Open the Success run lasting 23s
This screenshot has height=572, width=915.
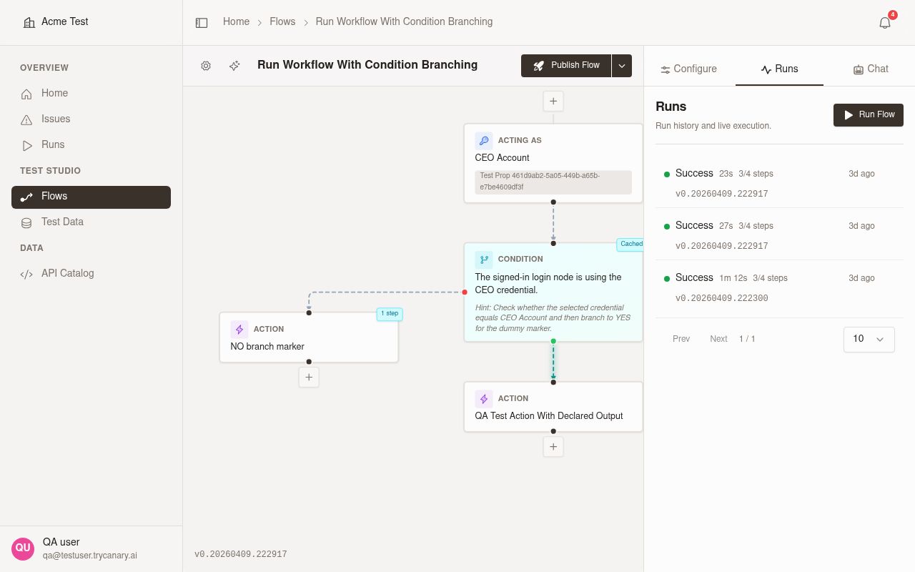click(779, 182)
